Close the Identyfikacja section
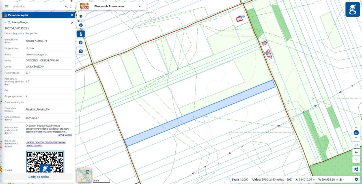 (72, 23)
